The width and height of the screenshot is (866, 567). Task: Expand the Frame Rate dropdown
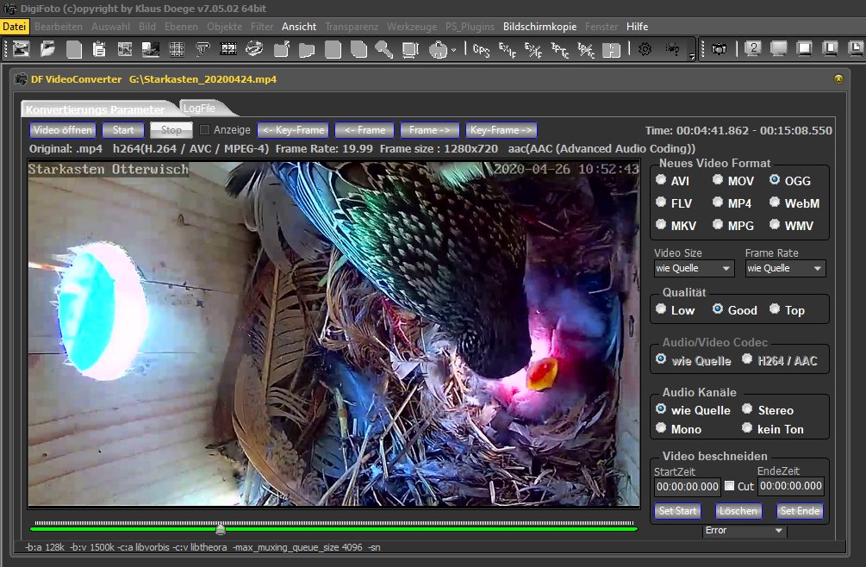(785, 268)
